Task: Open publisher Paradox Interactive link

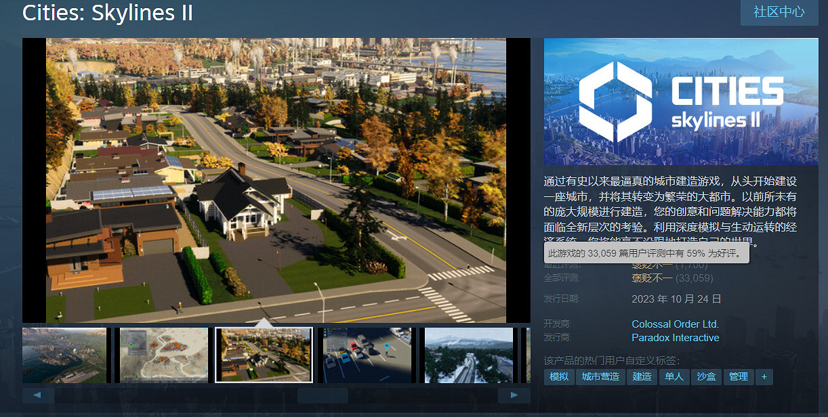Action: tap(675, 338)
